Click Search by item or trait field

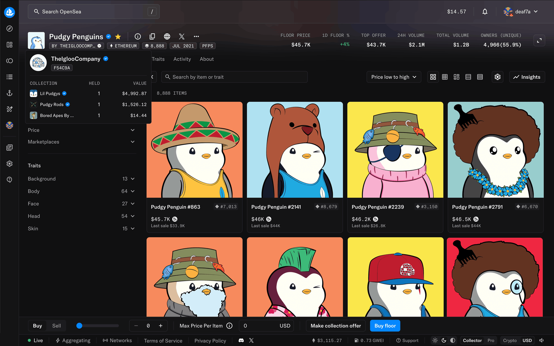pos(234,77)
